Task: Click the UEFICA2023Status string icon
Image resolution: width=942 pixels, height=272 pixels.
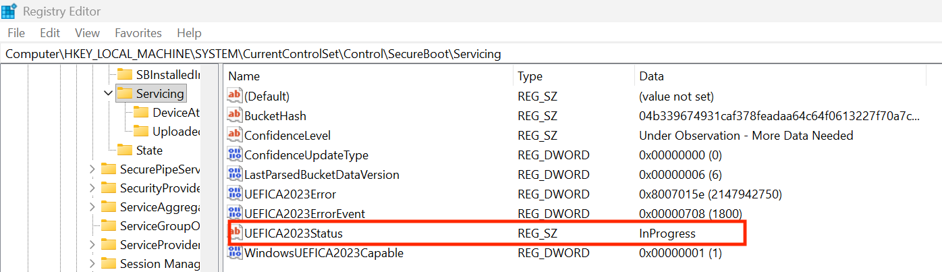Action: (235, 233)
